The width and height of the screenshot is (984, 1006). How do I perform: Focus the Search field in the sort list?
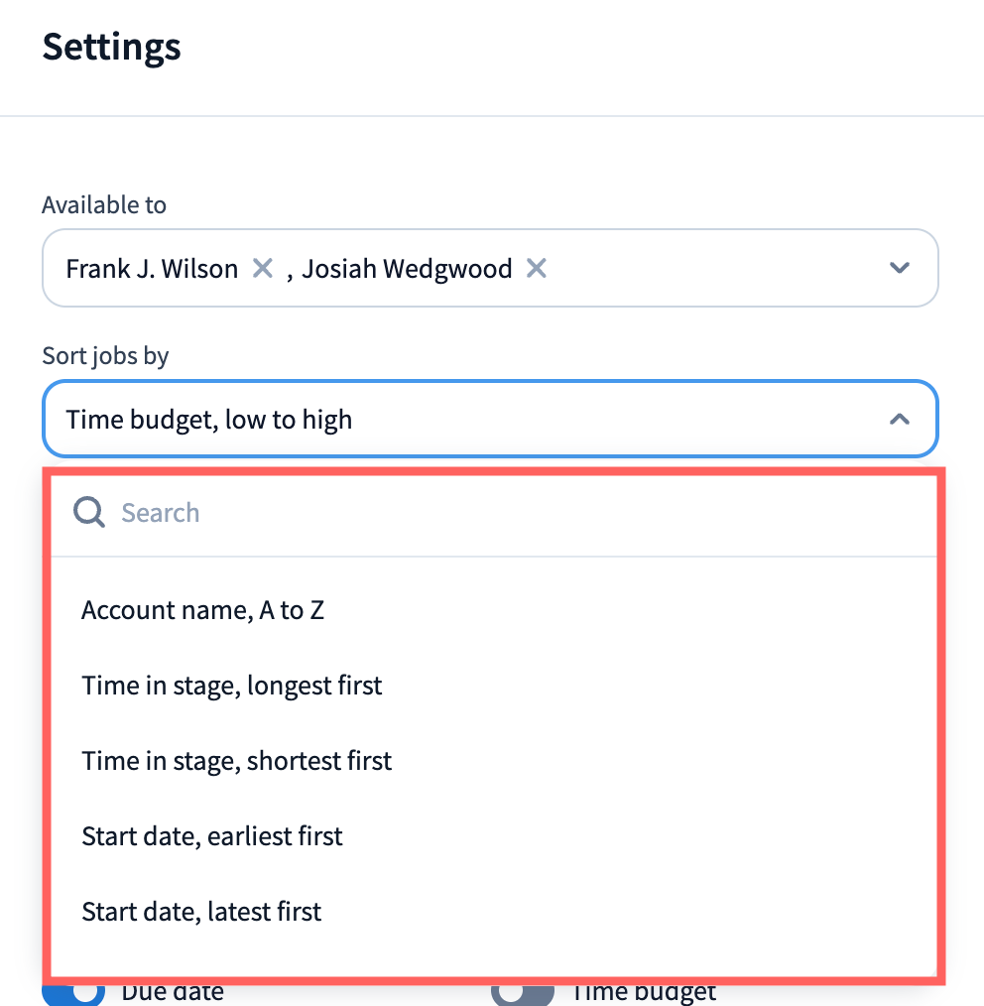[496, 513]
